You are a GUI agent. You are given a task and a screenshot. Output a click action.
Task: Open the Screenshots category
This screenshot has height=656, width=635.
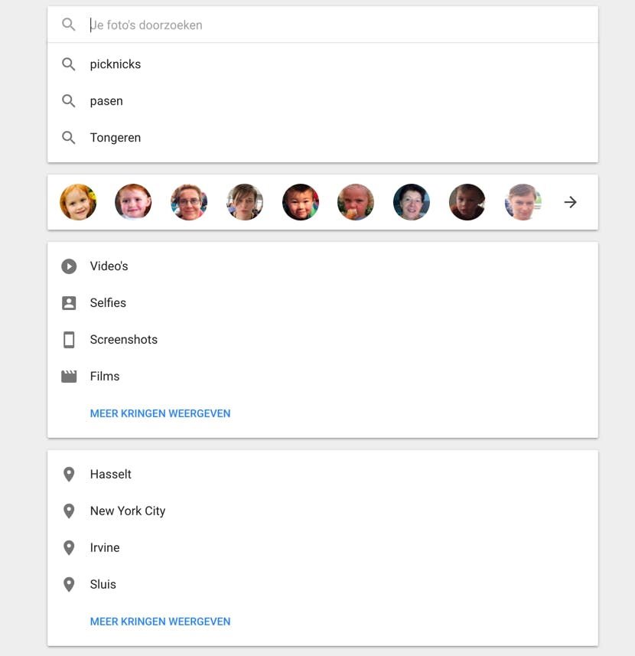tap(124, 340)
